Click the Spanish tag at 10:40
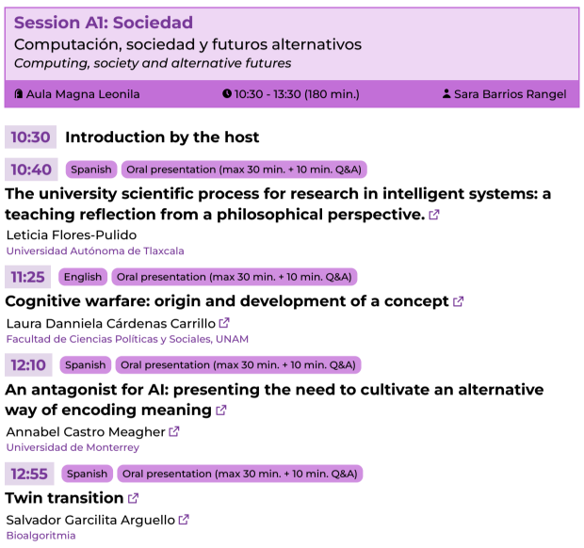 coord(90,169)
